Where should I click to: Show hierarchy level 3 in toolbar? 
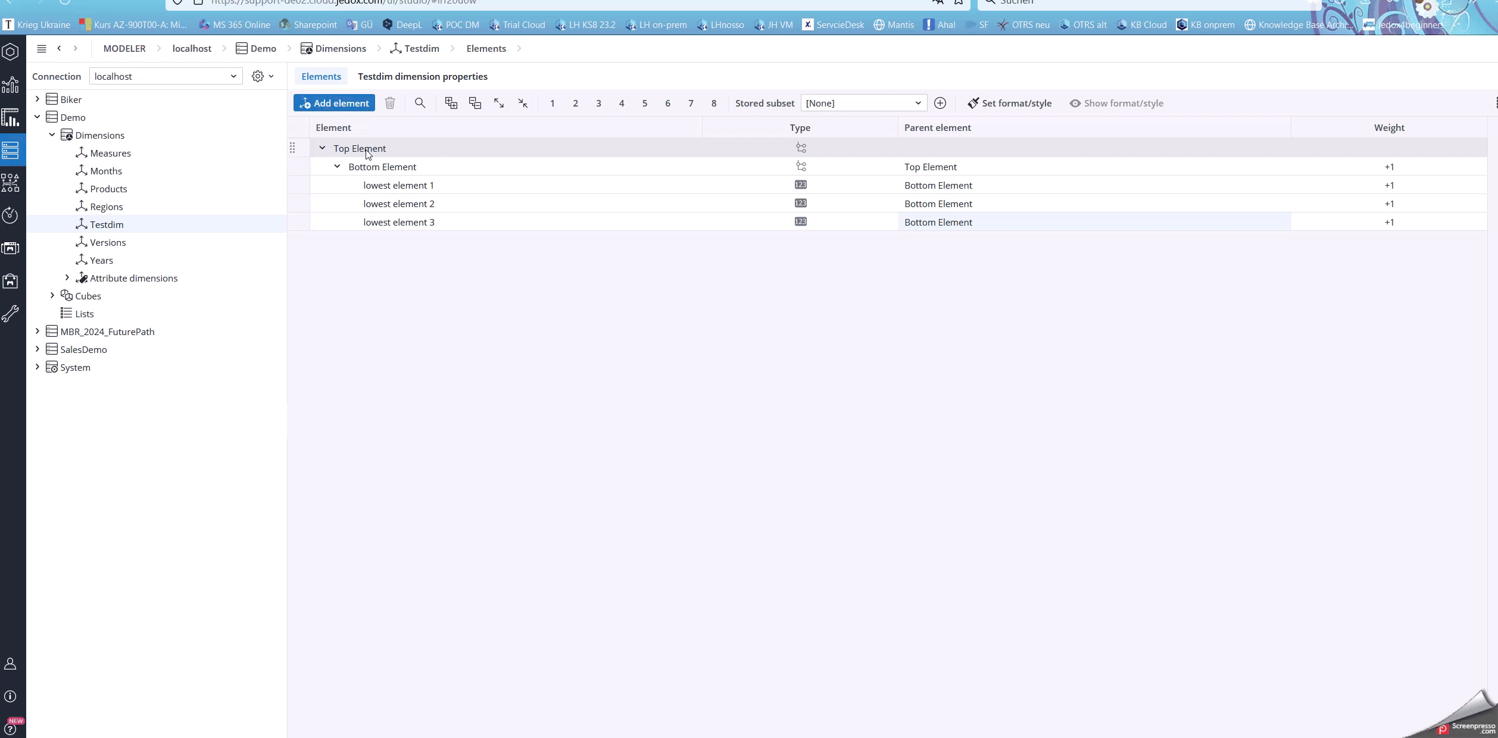598,103
